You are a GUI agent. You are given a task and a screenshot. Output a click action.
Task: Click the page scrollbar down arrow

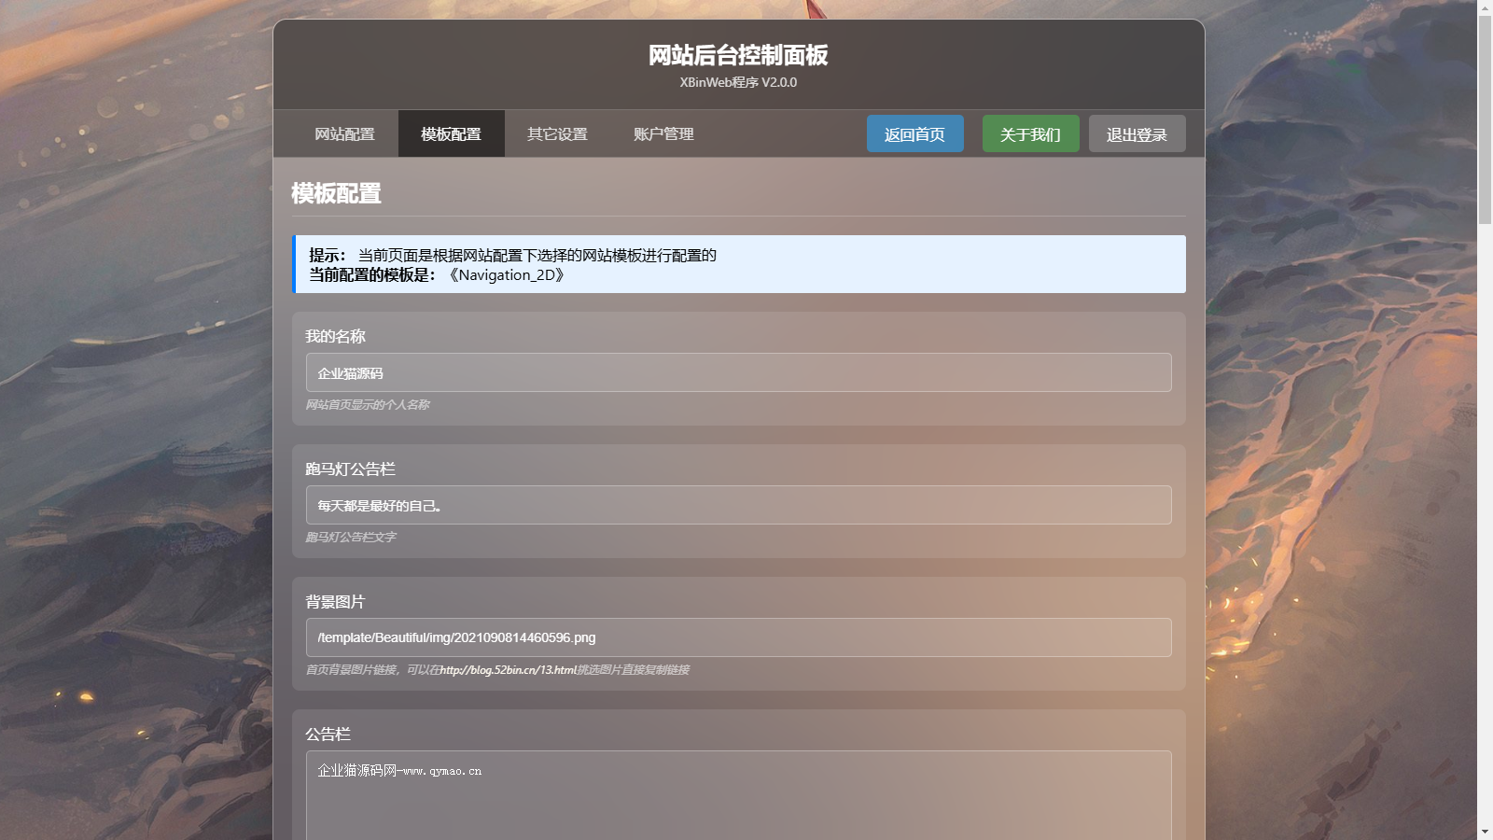coord(1485,832)
